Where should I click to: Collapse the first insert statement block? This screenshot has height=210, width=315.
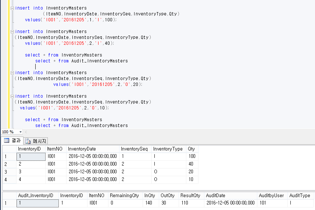point(12,8)
